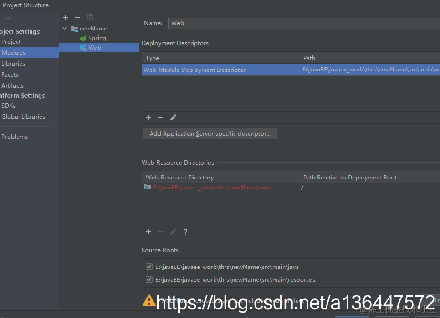This screenshot has width=440, height=318.
Task: Click the Web facet icon in tree
Action: [x=83, y=48]
